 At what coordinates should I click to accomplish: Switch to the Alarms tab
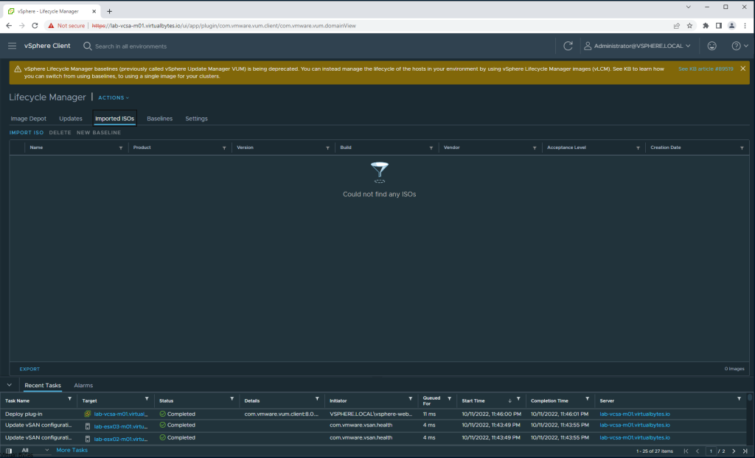click(x=83, y=385)
